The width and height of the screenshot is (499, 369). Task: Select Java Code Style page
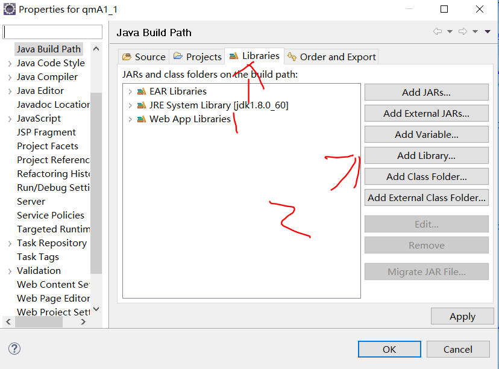click(51, 63)
